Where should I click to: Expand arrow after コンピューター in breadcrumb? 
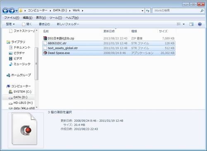click(50, 11)
